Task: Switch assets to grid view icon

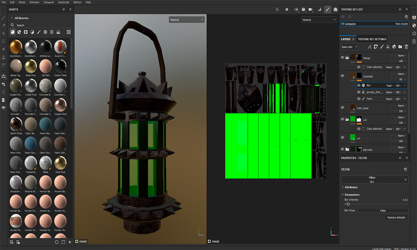Action: 68,32
